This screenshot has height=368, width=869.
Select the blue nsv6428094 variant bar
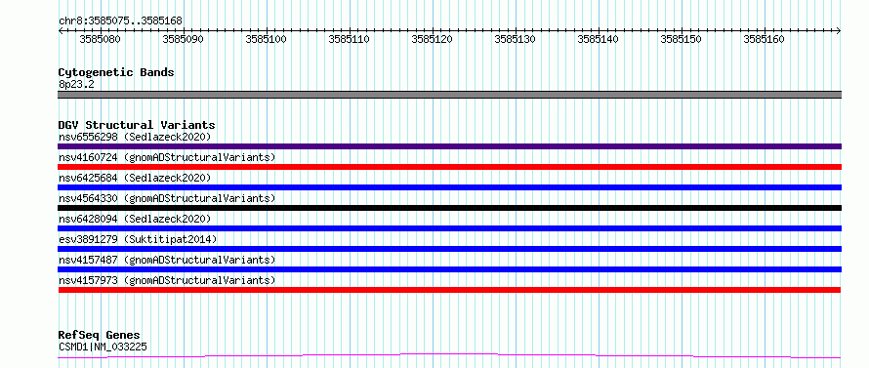tap(449, 228)
